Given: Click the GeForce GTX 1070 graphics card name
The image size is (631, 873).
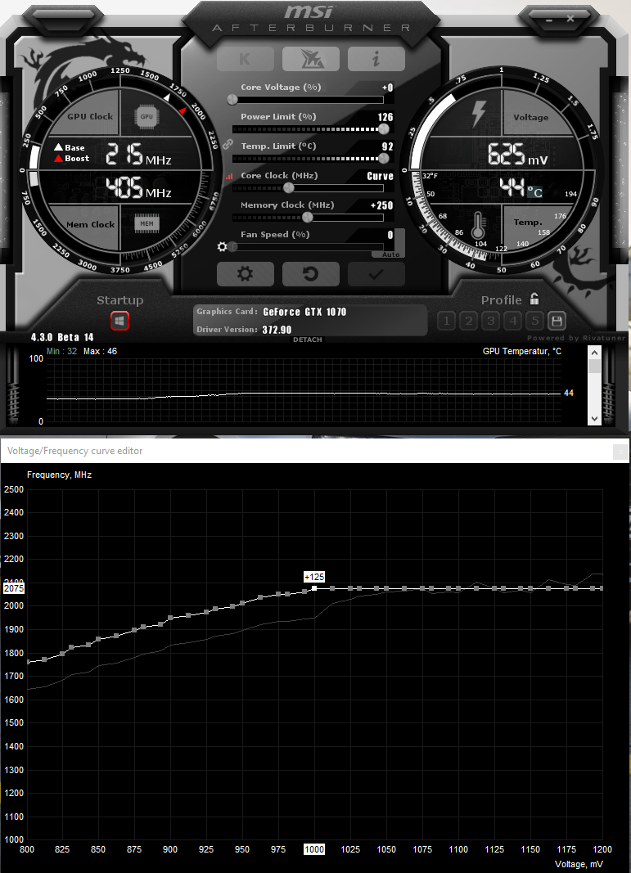Looking at the screenshot, I should 304,312.
